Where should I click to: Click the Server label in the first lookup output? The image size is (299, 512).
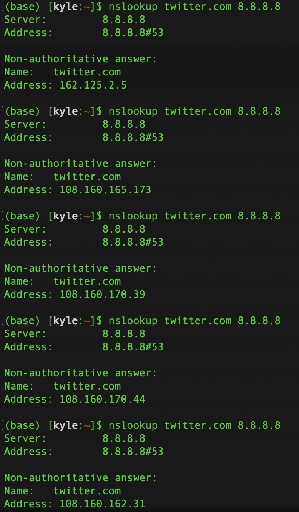tap(25, 20)
